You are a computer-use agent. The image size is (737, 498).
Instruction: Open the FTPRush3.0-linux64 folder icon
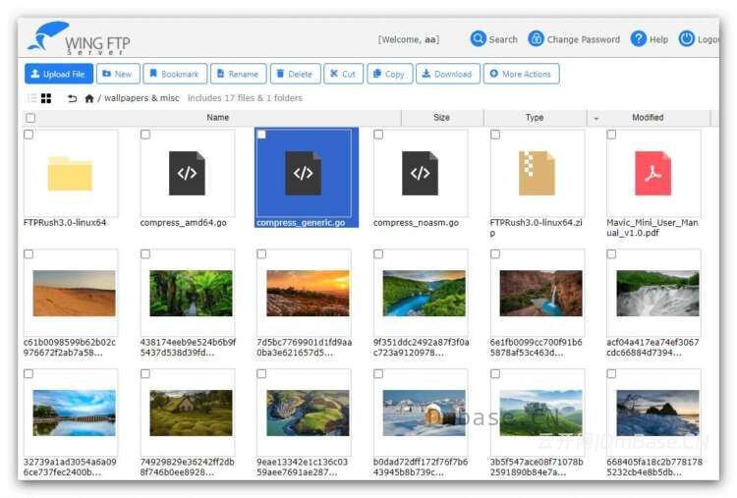click(x=70, y=173)
